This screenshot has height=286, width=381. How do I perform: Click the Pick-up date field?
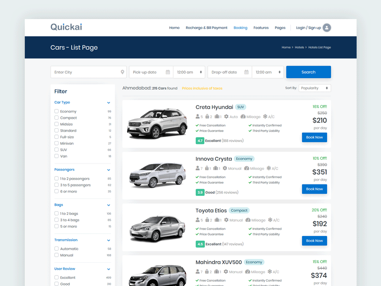(x=151, y=72)
